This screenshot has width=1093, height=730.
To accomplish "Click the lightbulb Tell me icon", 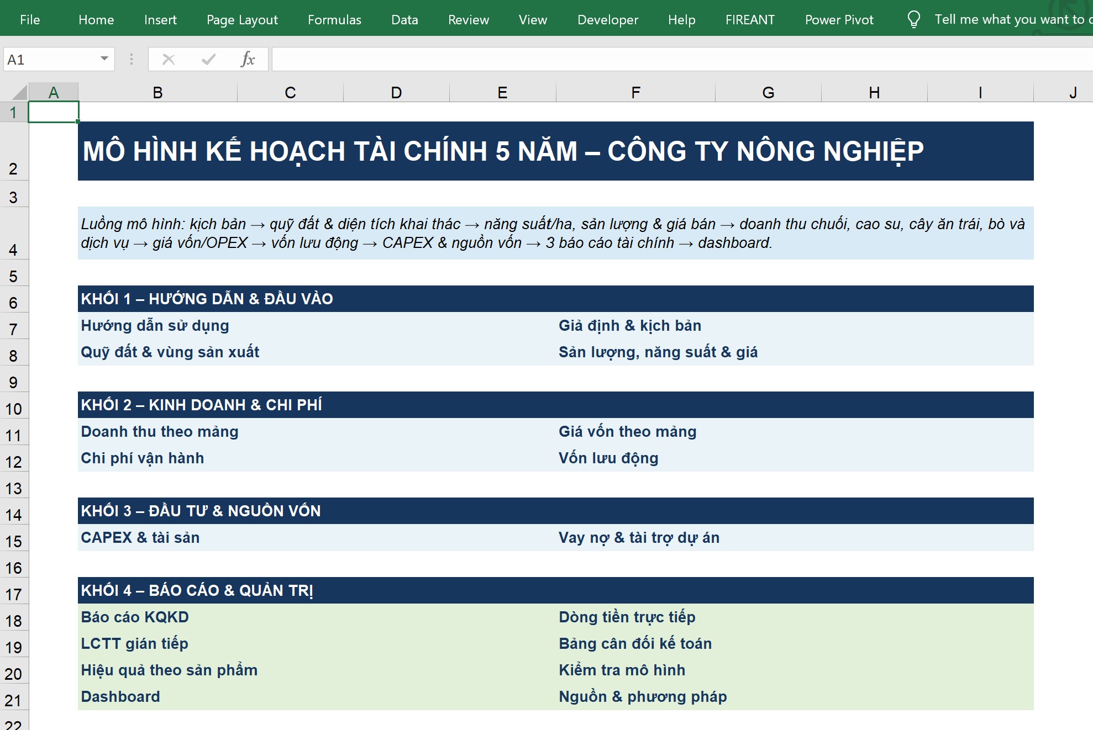I will (913, 19).
